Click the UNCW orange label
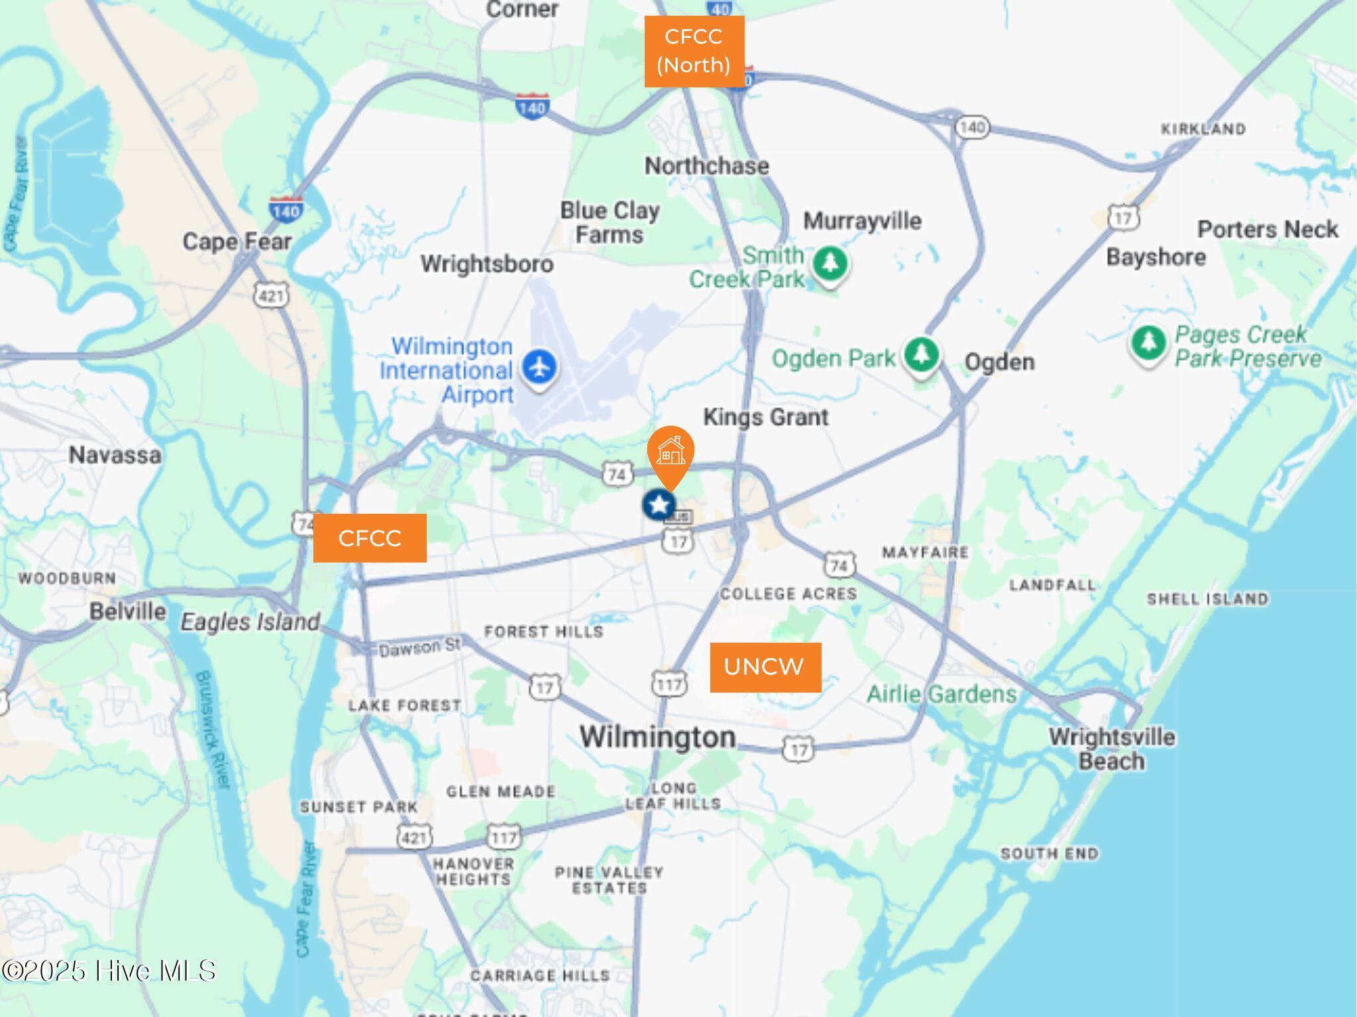The image size is (1357, 1017). [x=765, y=667]
